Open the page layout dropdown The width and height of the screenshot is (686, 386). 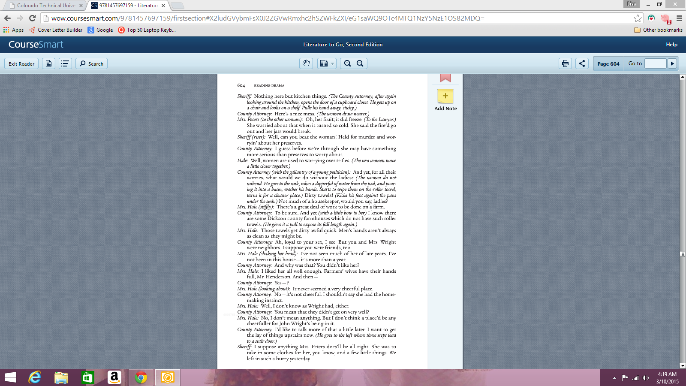327,63
